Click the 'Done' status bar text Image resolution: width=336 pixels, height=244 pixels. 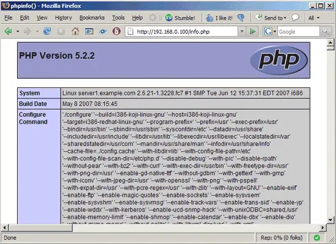10,238
